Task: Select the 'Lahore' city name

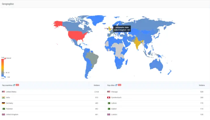Action: 114,103
